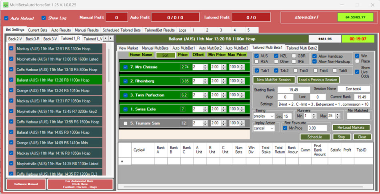Image resolution: width=380 pixels, height=194 pixels.
Task: Check the 5. Tsunami Sam horse checkbox
Action: click(x=125, y=123)
